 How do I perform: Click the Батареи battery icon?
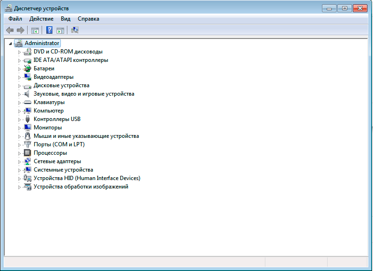(x=28, y=68)
